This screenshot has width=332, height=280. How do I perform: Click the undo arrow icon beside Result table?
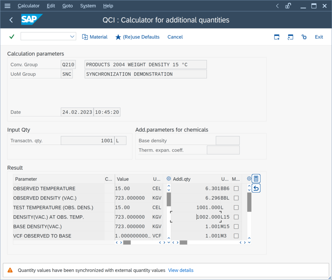coord(256,188)
